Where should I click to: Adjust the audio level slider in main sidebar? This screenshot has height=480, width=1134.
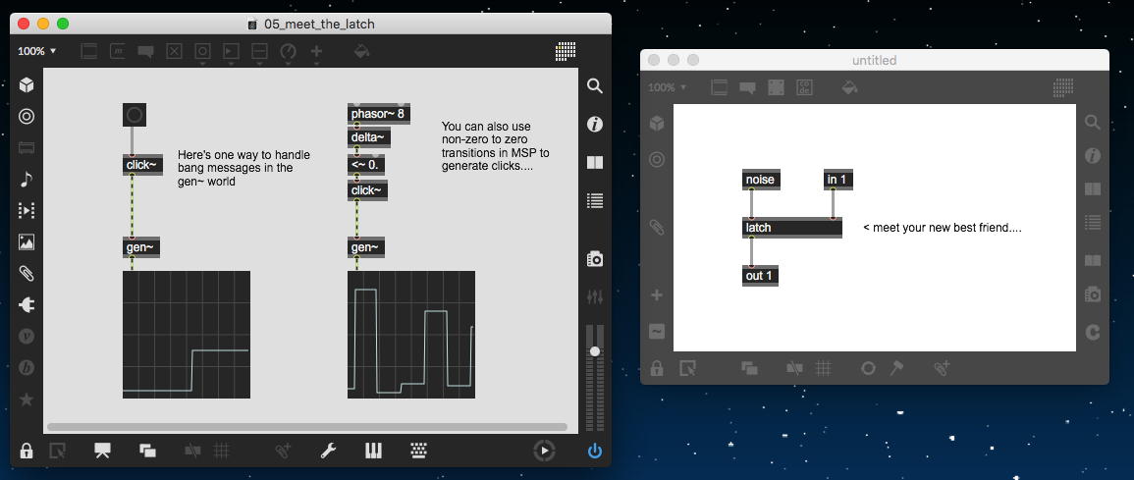pyautogui.click(x=594, y=351)
